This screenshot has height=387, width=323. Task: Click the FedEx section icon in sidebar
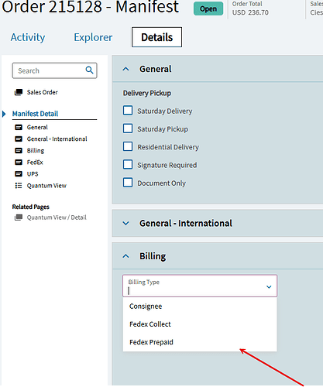19,163
